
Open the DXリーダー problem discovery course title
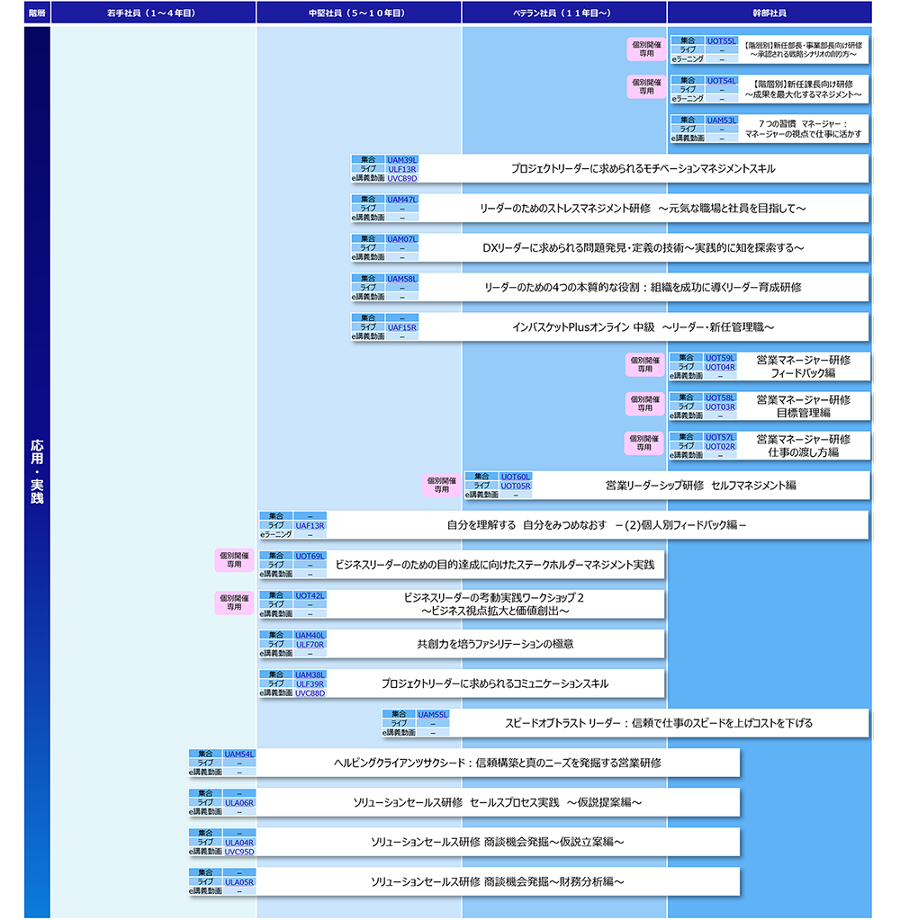tap(643, 248)
